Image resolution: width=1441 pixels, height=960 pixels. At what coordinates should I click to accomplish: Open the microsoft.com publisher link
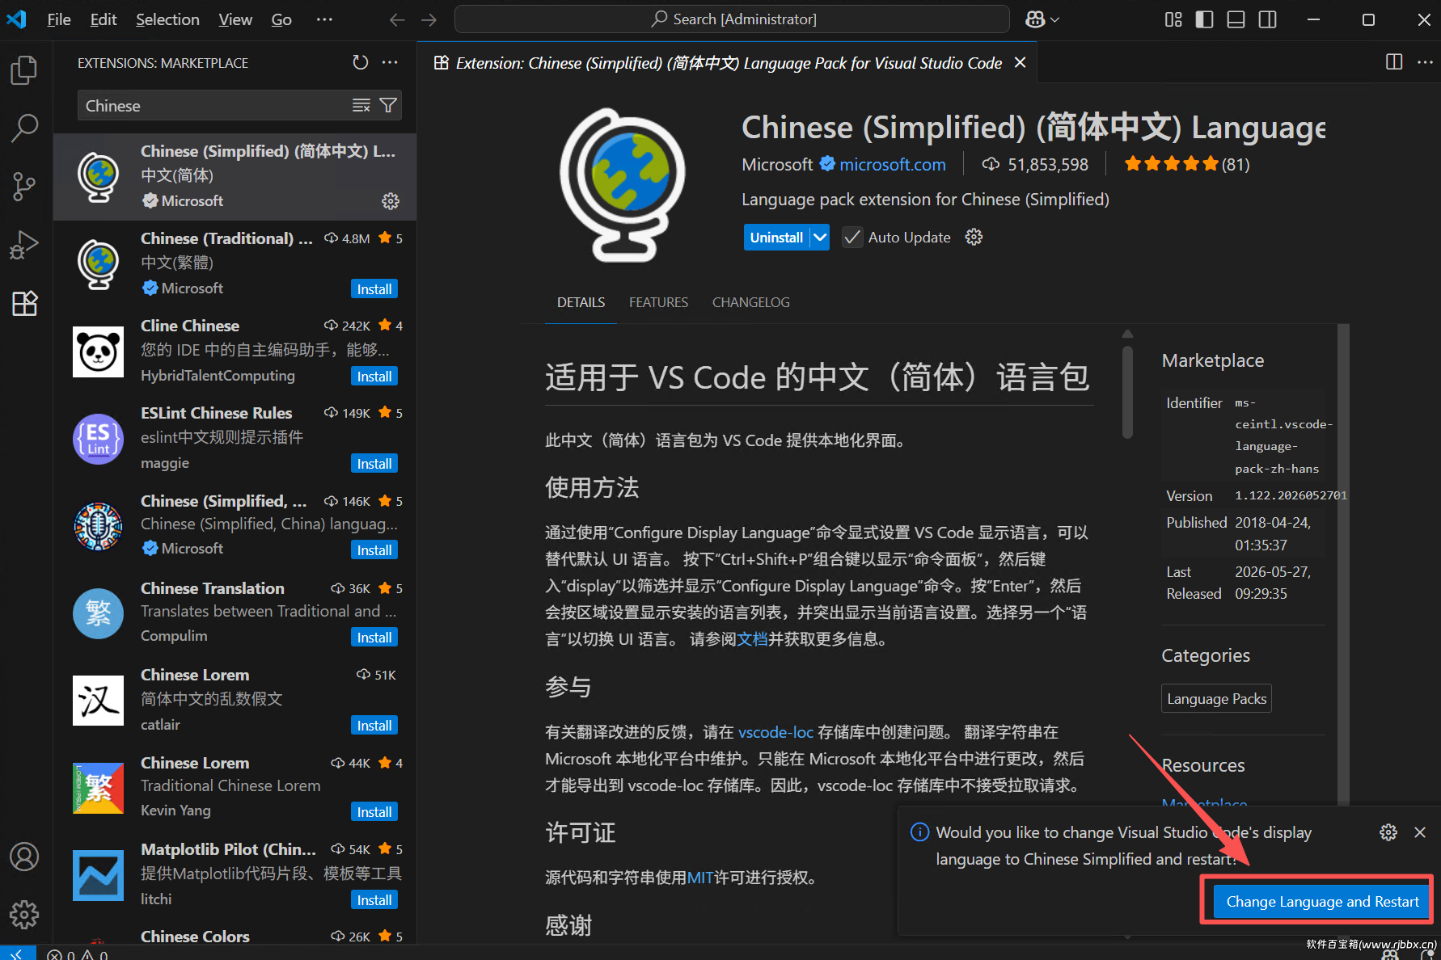(x=893, y=165)
